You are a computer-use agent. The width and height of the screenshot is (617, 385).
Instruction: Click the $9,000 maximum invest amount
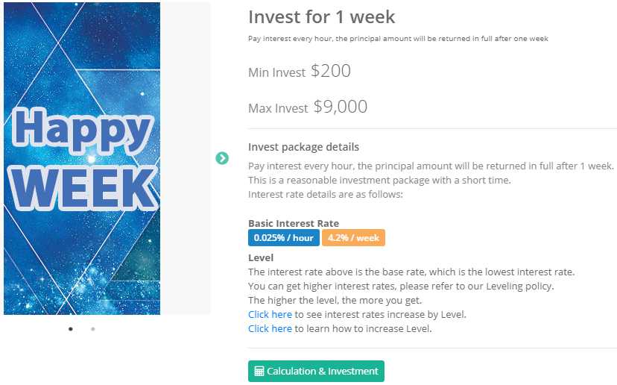(341, 107)
